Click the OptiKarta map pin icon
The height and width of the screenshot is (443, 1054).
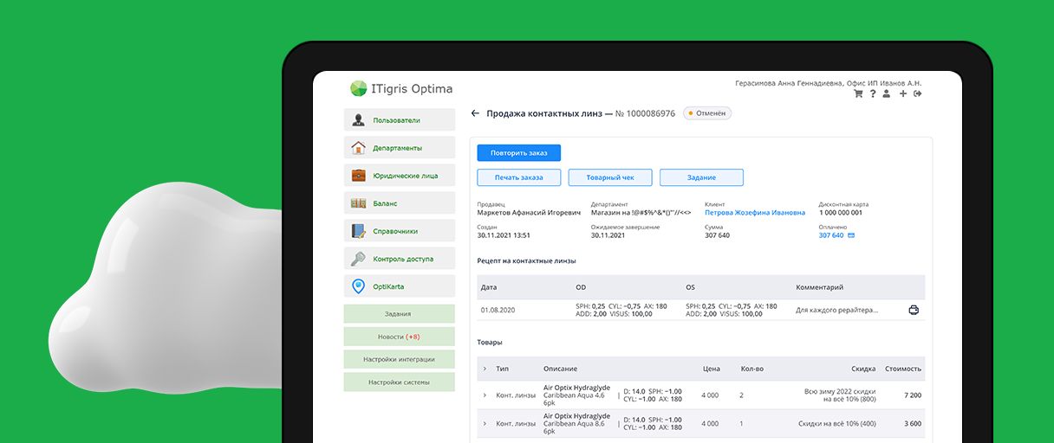358,286
